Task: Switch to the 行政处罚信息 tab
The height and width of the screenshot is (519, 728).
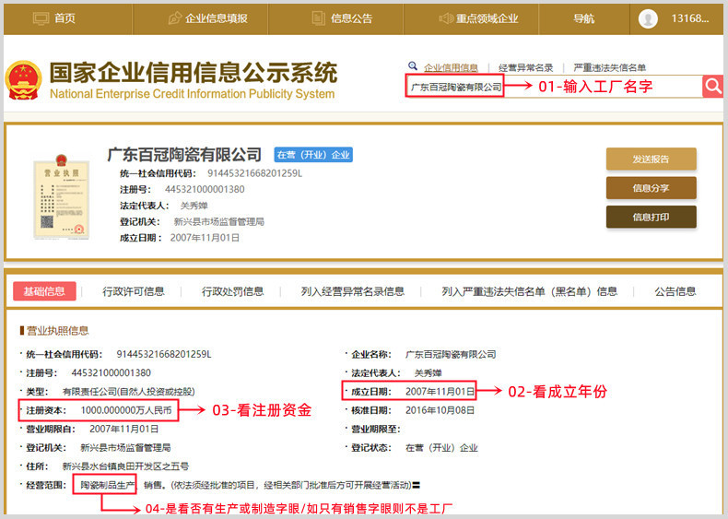Action: click(x=232, y=291)
